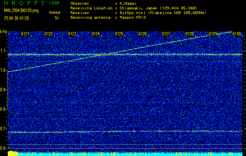Click the meteor label above the count
246x156 pixels.
pyautogui.click(x=55, y=12)
